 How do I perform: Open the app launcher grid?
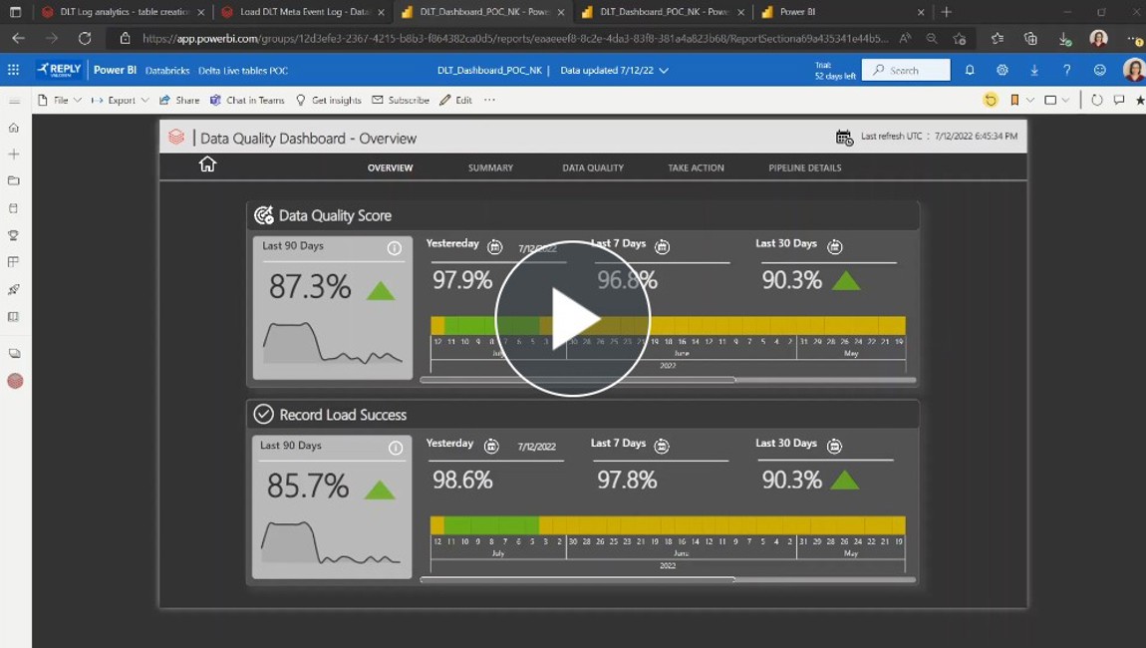tap(14, 71)
